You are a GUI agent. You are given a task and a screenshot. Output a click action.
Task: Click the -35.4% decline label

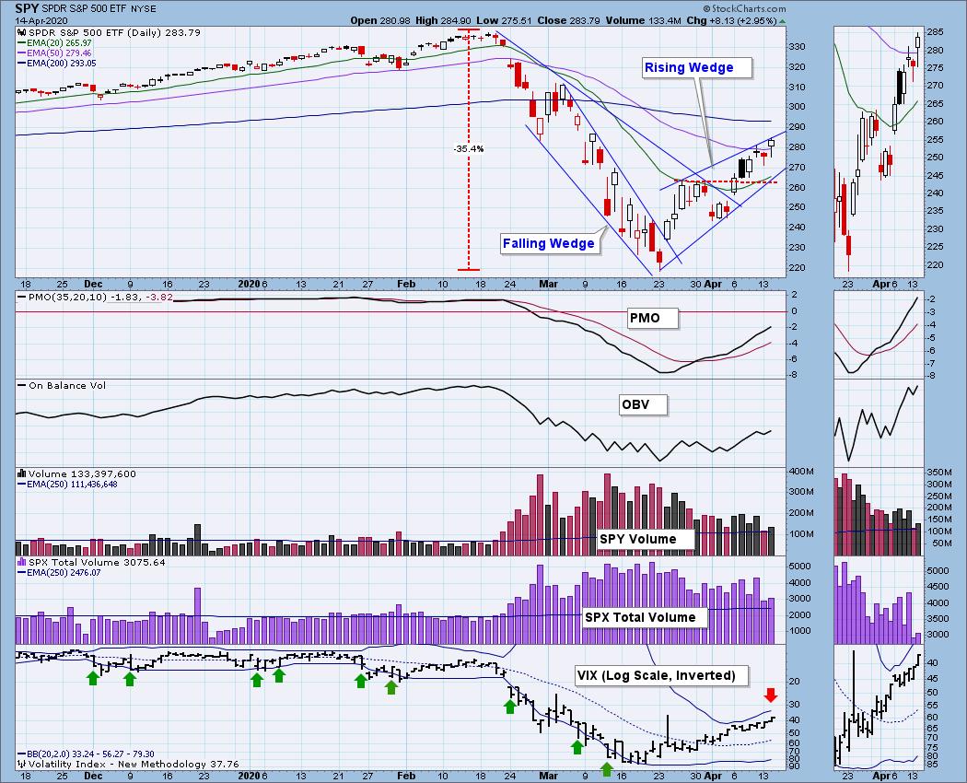pyautogui.click(x=468, y=148)
